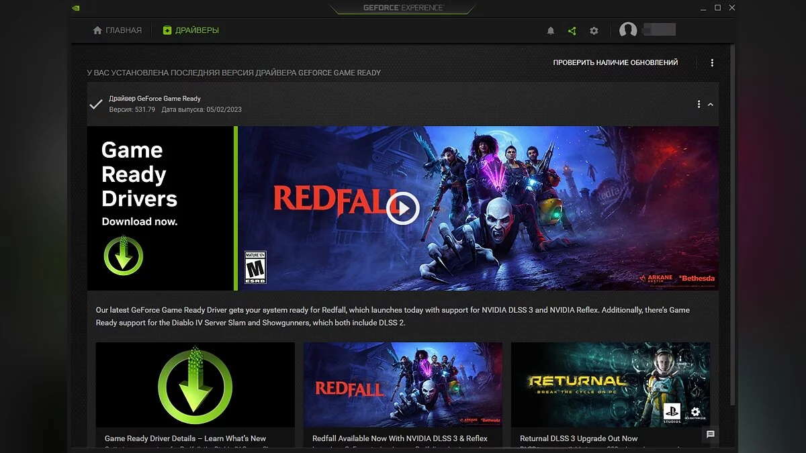The height and width of the screenshot is (453, 806).
Task: Click the 'Game Ready Drivers Download now.' panel
Action: [x=161, y=209]
